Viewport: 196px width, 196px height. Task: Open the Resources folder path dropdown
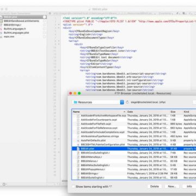(98, 102)
